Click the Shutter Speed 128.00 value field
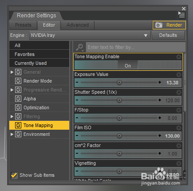193x191 pixels. coord(173,100)
